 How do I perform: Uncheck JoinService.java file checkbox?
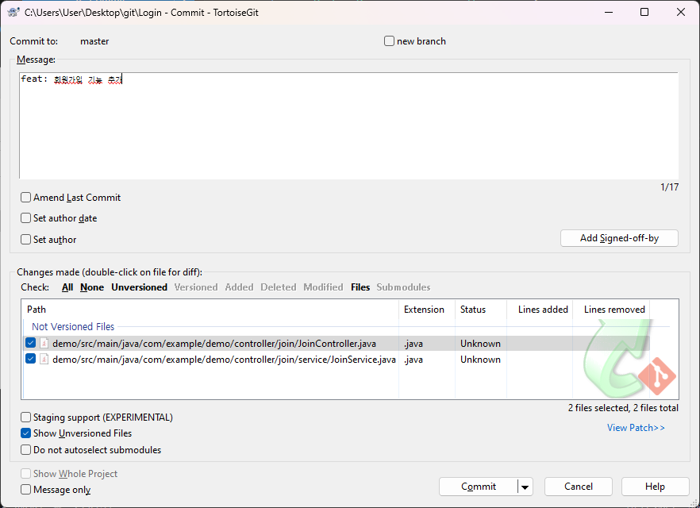pos(30,359)
